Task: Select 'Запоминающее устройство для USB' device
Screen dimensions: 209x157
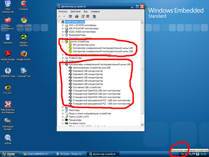Action: point(92,68)
